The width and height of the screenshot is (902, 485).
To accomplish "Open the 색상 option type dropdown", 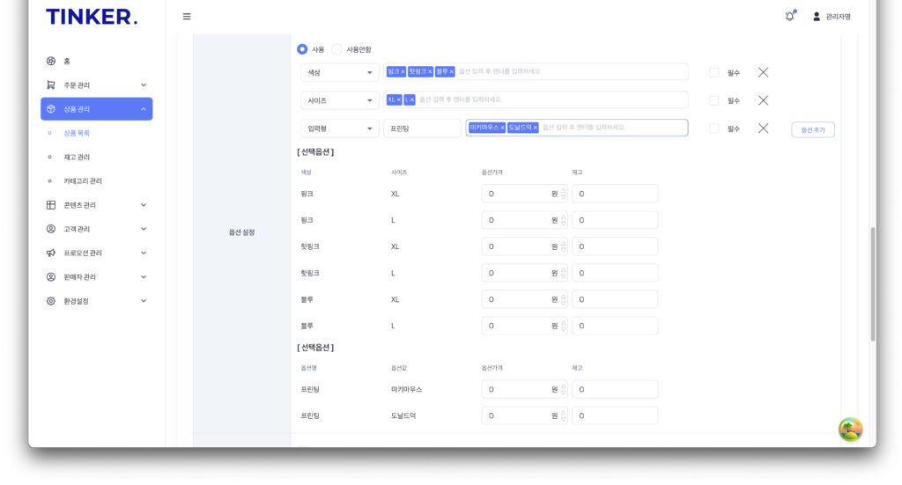I will point(339,72).
